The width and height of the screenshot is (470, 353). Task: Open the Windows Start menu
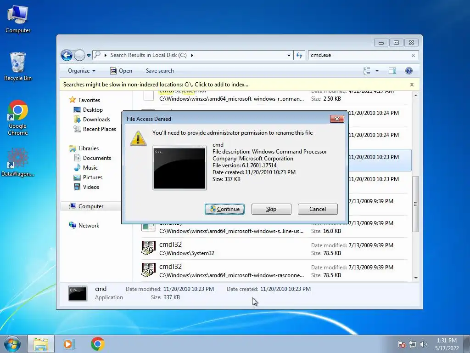point(12,344)
